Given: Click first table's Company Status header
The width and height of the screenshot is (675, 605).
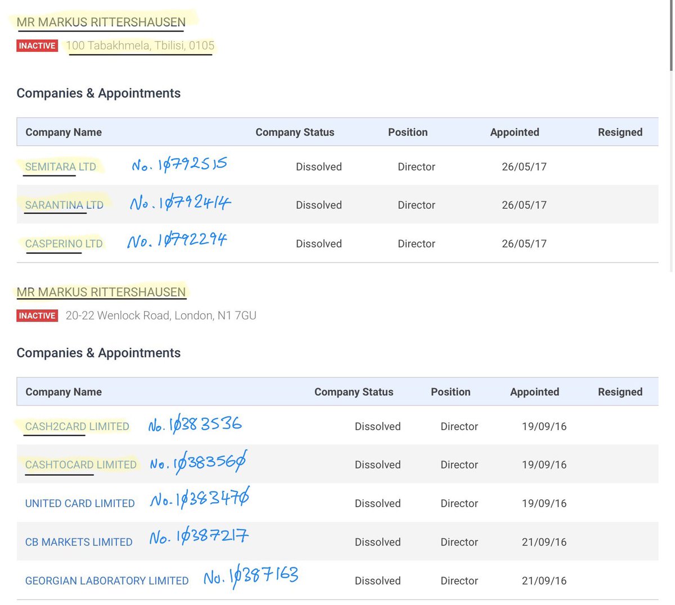Looking at the screenshot, I should [295, 132].
